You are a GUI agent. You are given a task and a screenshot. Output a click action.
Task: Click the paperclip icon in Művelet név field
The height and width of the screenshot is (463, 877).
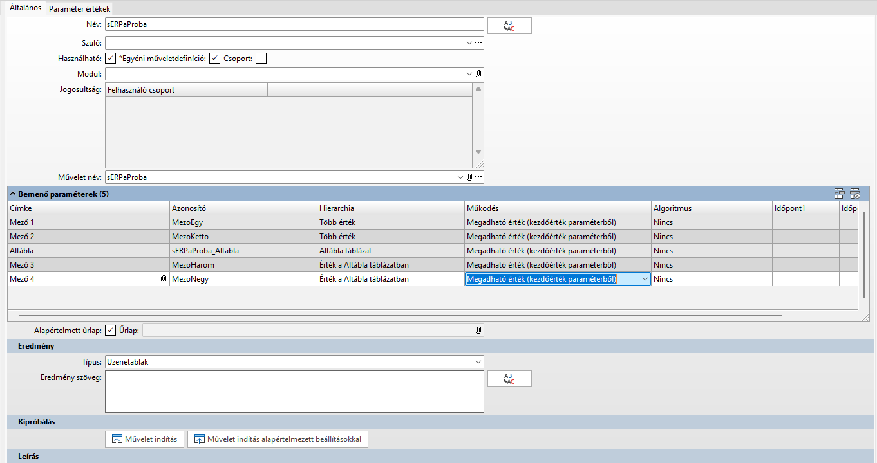pos(469,177)
